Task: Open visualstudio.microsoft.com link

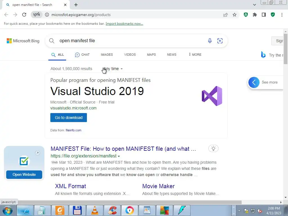Action: (73, 108)
